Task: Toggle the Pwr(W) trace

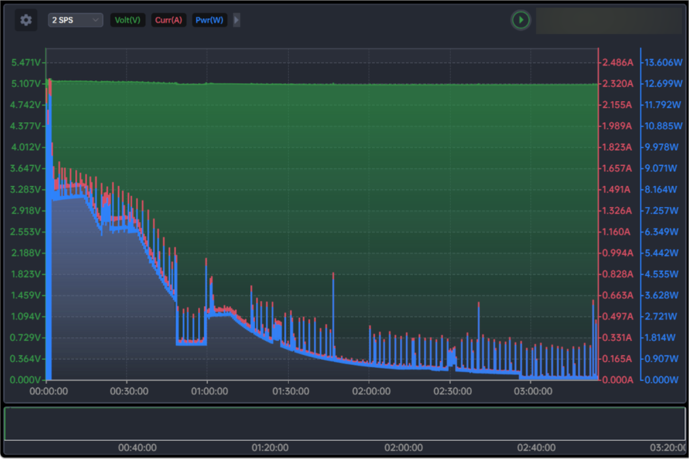Action: tap(210, 20)
